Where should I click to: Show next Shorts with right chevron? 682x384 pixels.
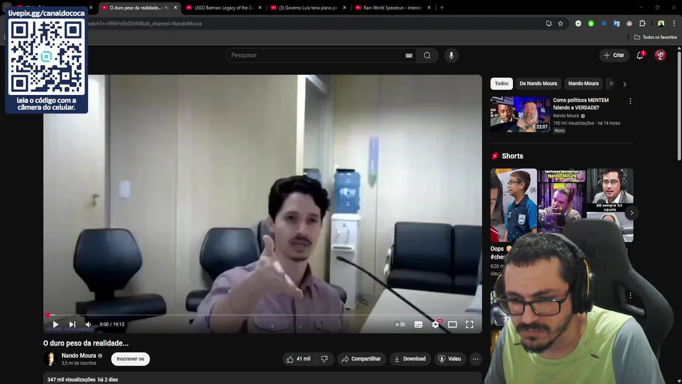pos(631,213)
